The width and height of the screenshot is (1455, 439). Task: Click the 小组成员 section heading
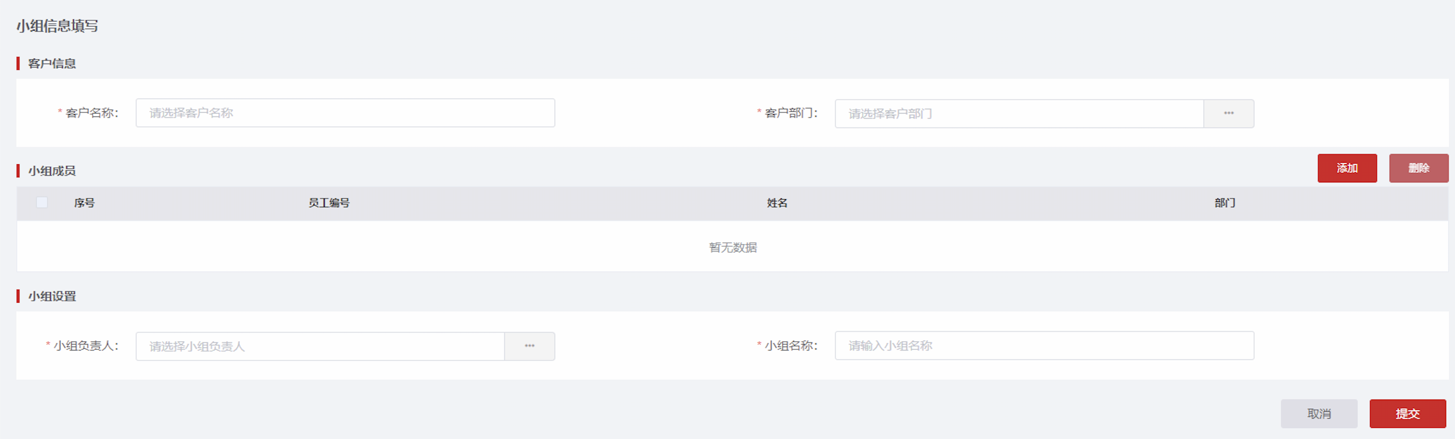click(52, 171)
